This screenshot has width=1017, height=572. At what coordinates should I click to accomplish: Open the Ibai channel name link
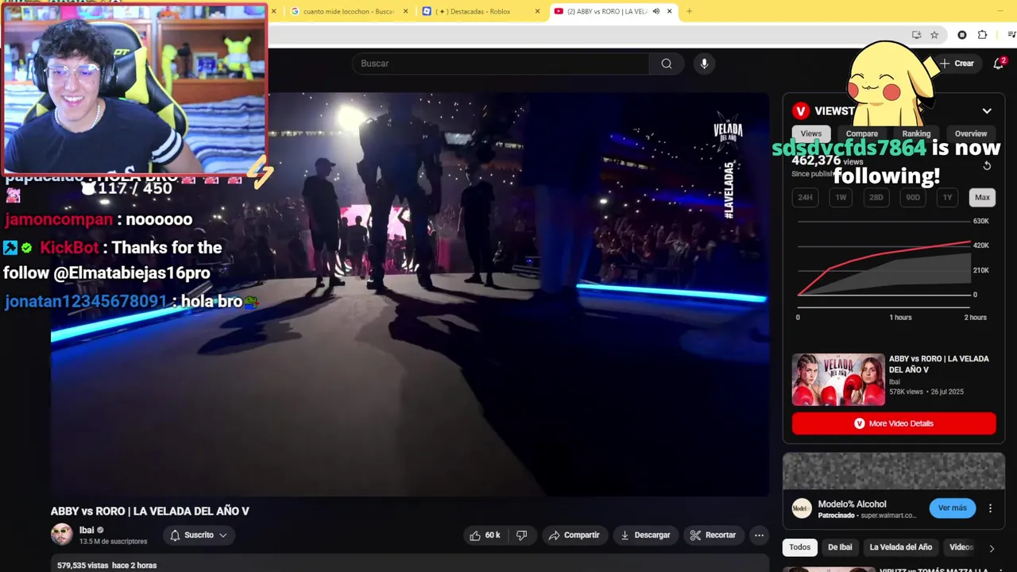(87, 530)
